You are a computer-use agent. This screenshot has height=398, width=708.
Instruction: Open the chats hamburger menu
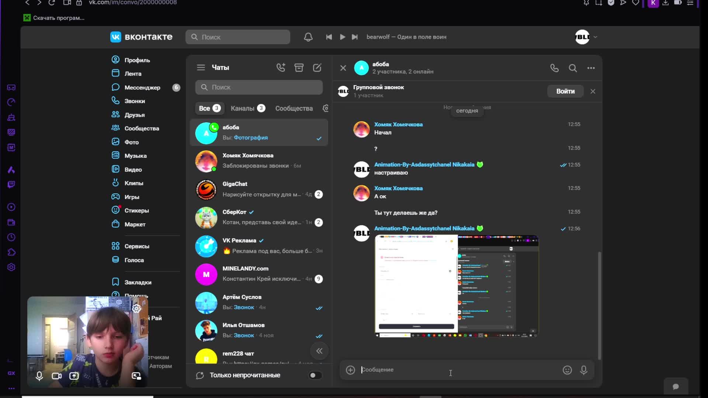pyautogui.click(x=201, y=67)
